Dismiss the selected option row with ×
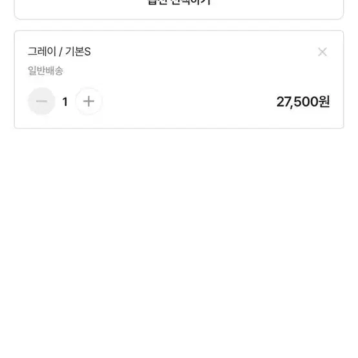 pos(322,52)
